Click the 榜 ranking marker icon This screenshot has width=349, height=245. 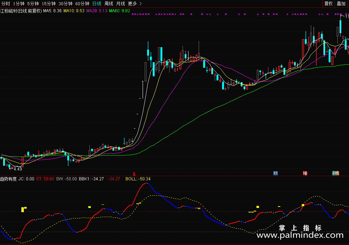point(335,173)
